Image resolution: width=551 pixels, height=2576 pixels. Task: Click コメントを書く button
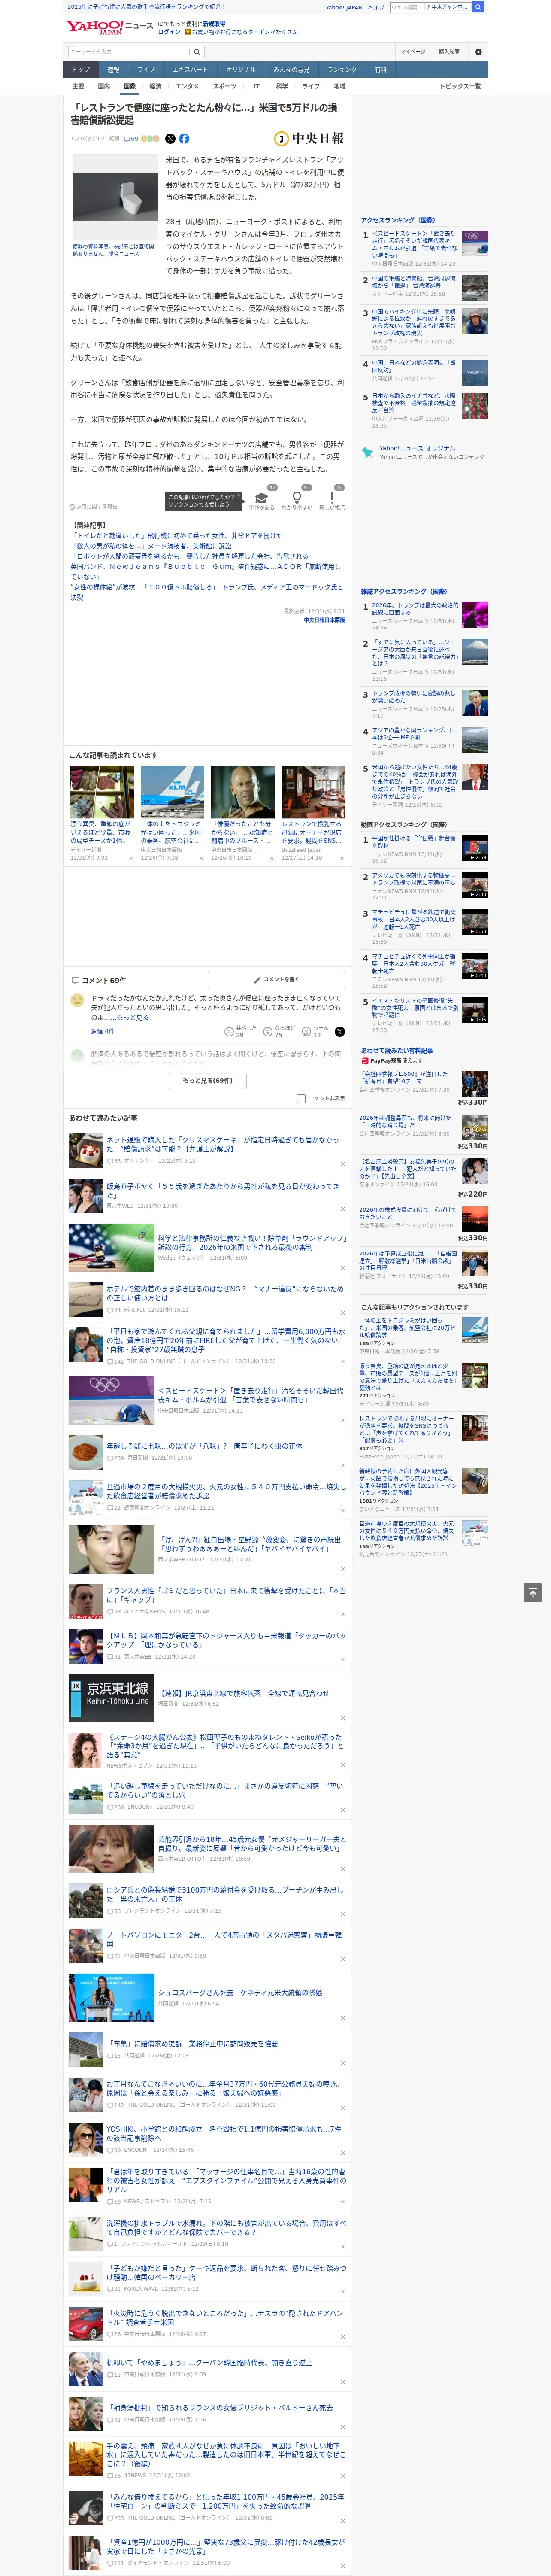tap(276, 980)
